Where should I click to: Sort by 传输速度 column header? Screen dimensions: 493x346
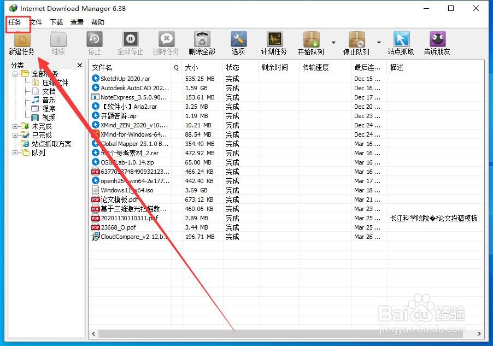325,67
